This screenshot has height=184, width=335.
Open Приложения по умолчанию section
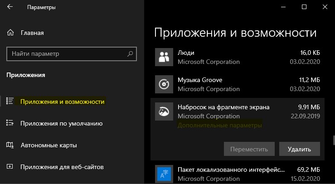(62, 124)
